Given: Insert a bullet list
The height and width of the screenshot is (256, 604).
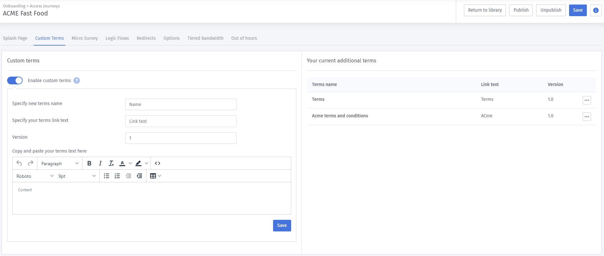Looking at the screenshot, I should 106,176.
